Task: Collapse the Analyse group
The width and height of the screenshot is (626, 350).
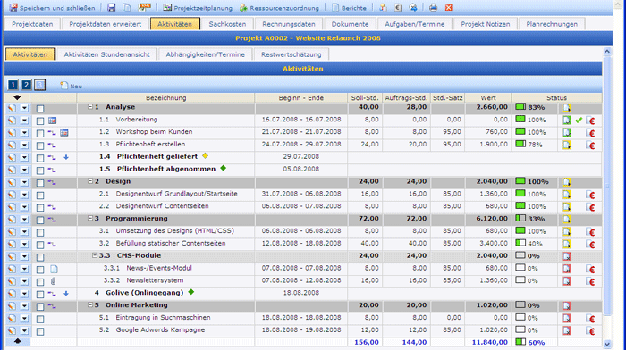Action: tap(90, 107)
